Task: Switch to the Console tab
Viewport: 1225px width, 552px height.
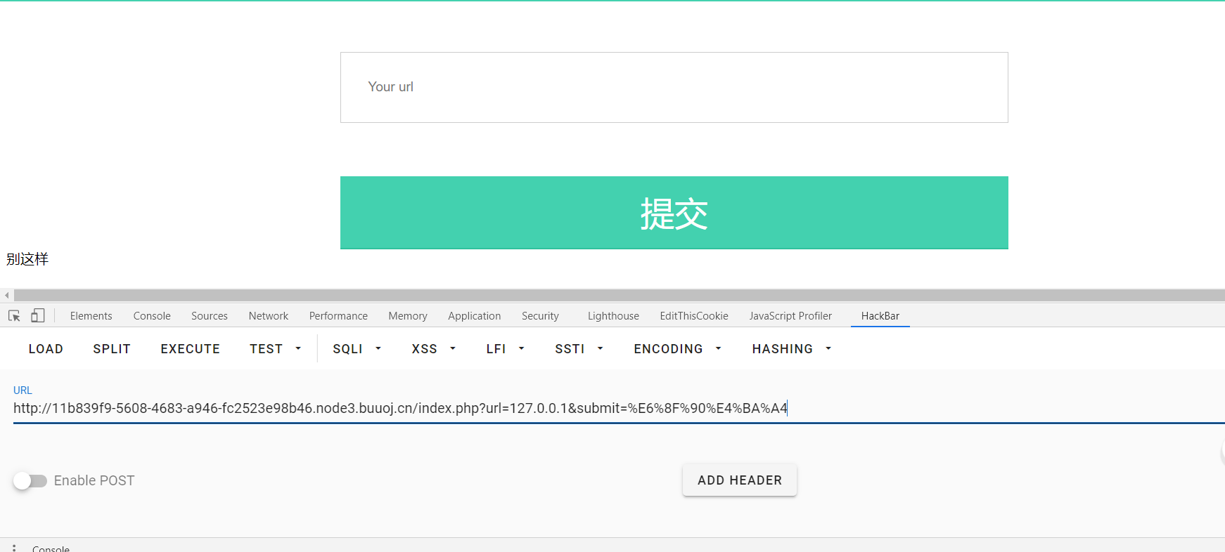Action: [152, 316]
